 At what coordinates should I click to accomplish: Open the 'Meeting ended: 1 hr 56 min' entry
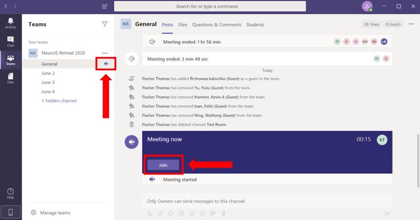(267, 42)
